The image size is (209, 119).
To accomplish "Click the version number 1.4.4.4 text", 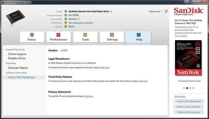I will click(x=64, y=50).
